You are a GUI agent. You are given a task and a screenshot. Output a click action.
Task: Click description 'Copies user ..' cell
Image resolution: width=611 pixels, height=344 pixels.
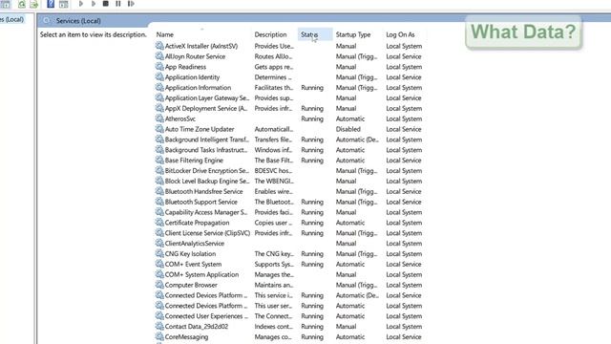click(274, 223)
